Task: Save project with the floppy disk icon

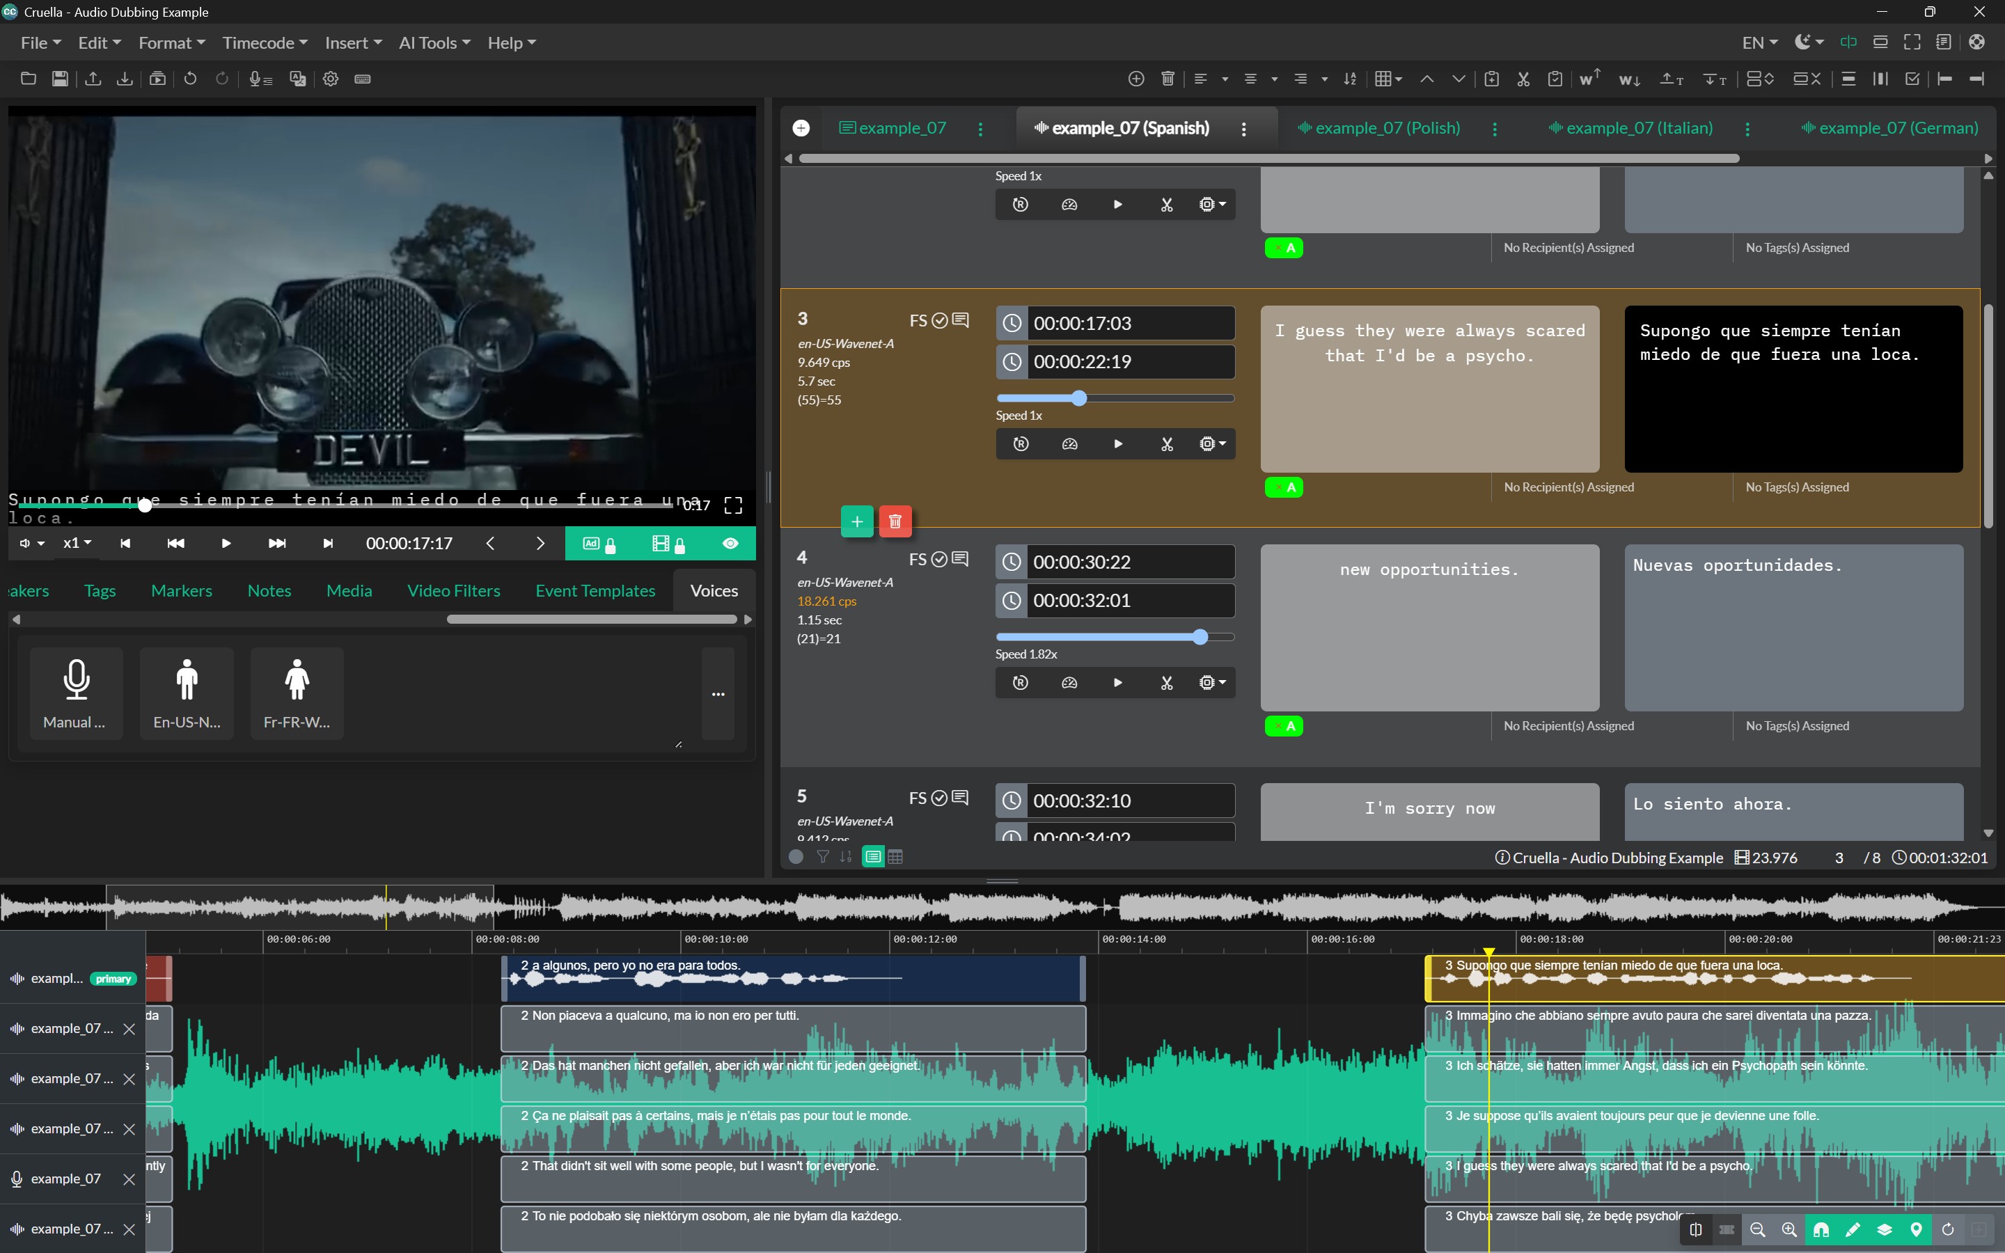Action: 60,79
